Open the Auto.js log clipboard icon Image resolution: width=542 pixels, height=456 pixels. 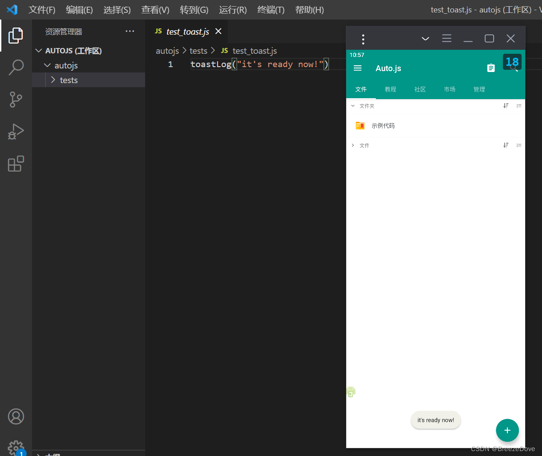pos(491,68)
